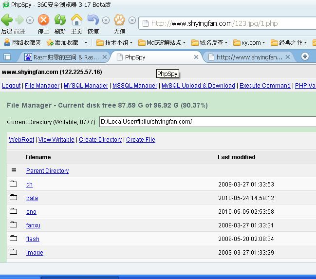Open the xy.com bookmark folder
Screen dimensions: 316x279
tap(249, 42)
